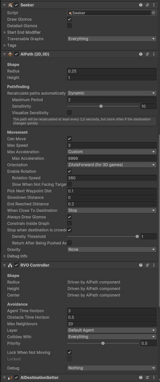The width and height of the screenshot is (160, 382).
Task: Open AIDestinationSetter presets icon
Action: (147, 377)
